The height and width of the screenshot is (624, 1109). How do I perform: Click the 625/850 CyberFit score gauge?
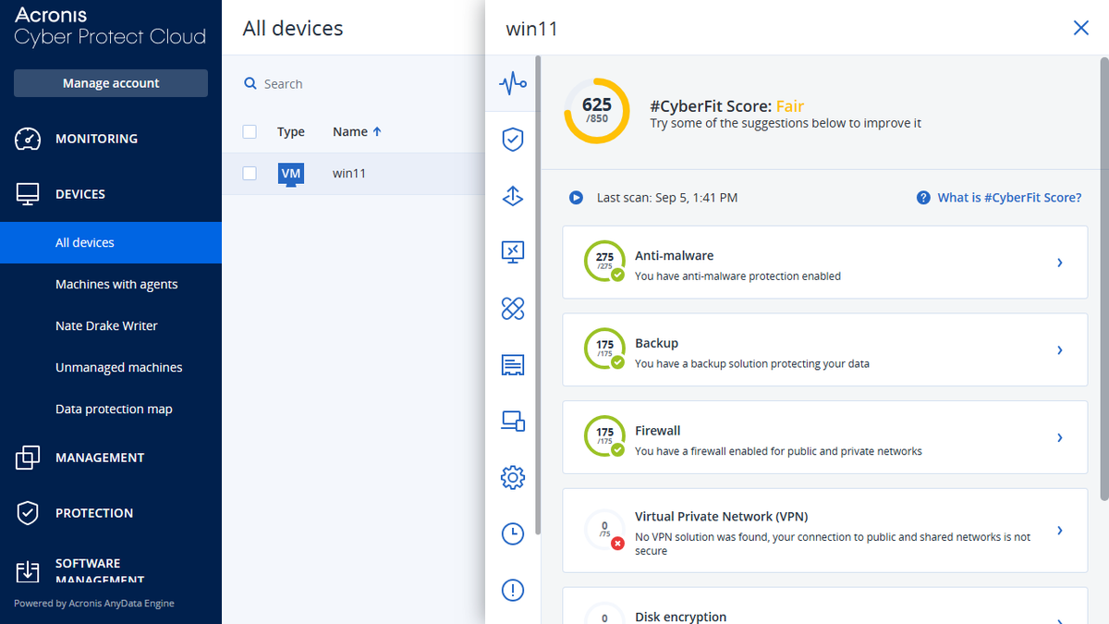(x=596, y=111)
